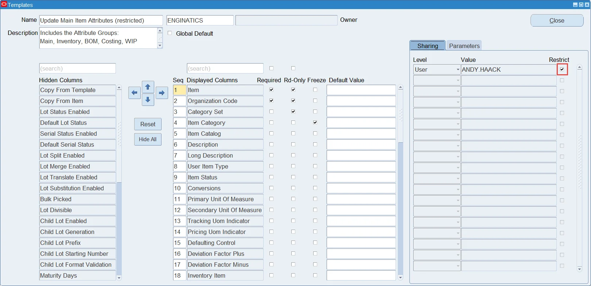Check Freeze for Item Status row
The height and width of the screenshot is (286, 591).
click(315, 177)
